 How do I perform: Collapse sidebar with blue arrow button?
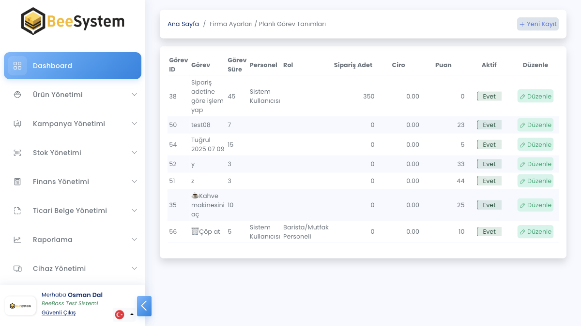[x=144, y=306]
